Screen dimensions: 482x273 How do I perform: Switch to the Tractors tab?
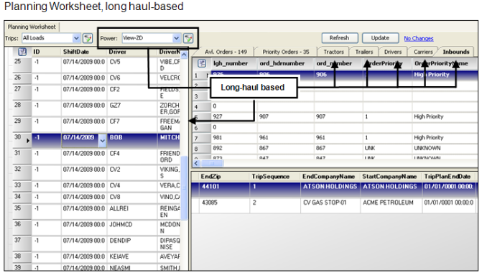[333, 52]
